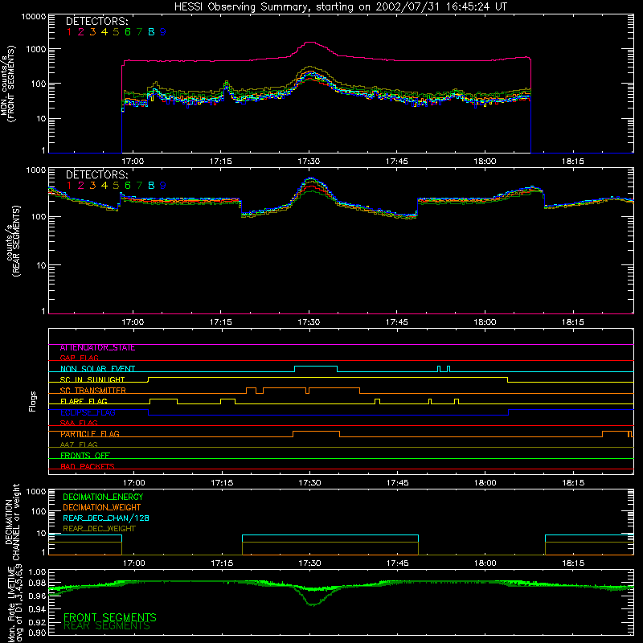Select the REAR_DEC_CHAN/128 legend entry

106,518
